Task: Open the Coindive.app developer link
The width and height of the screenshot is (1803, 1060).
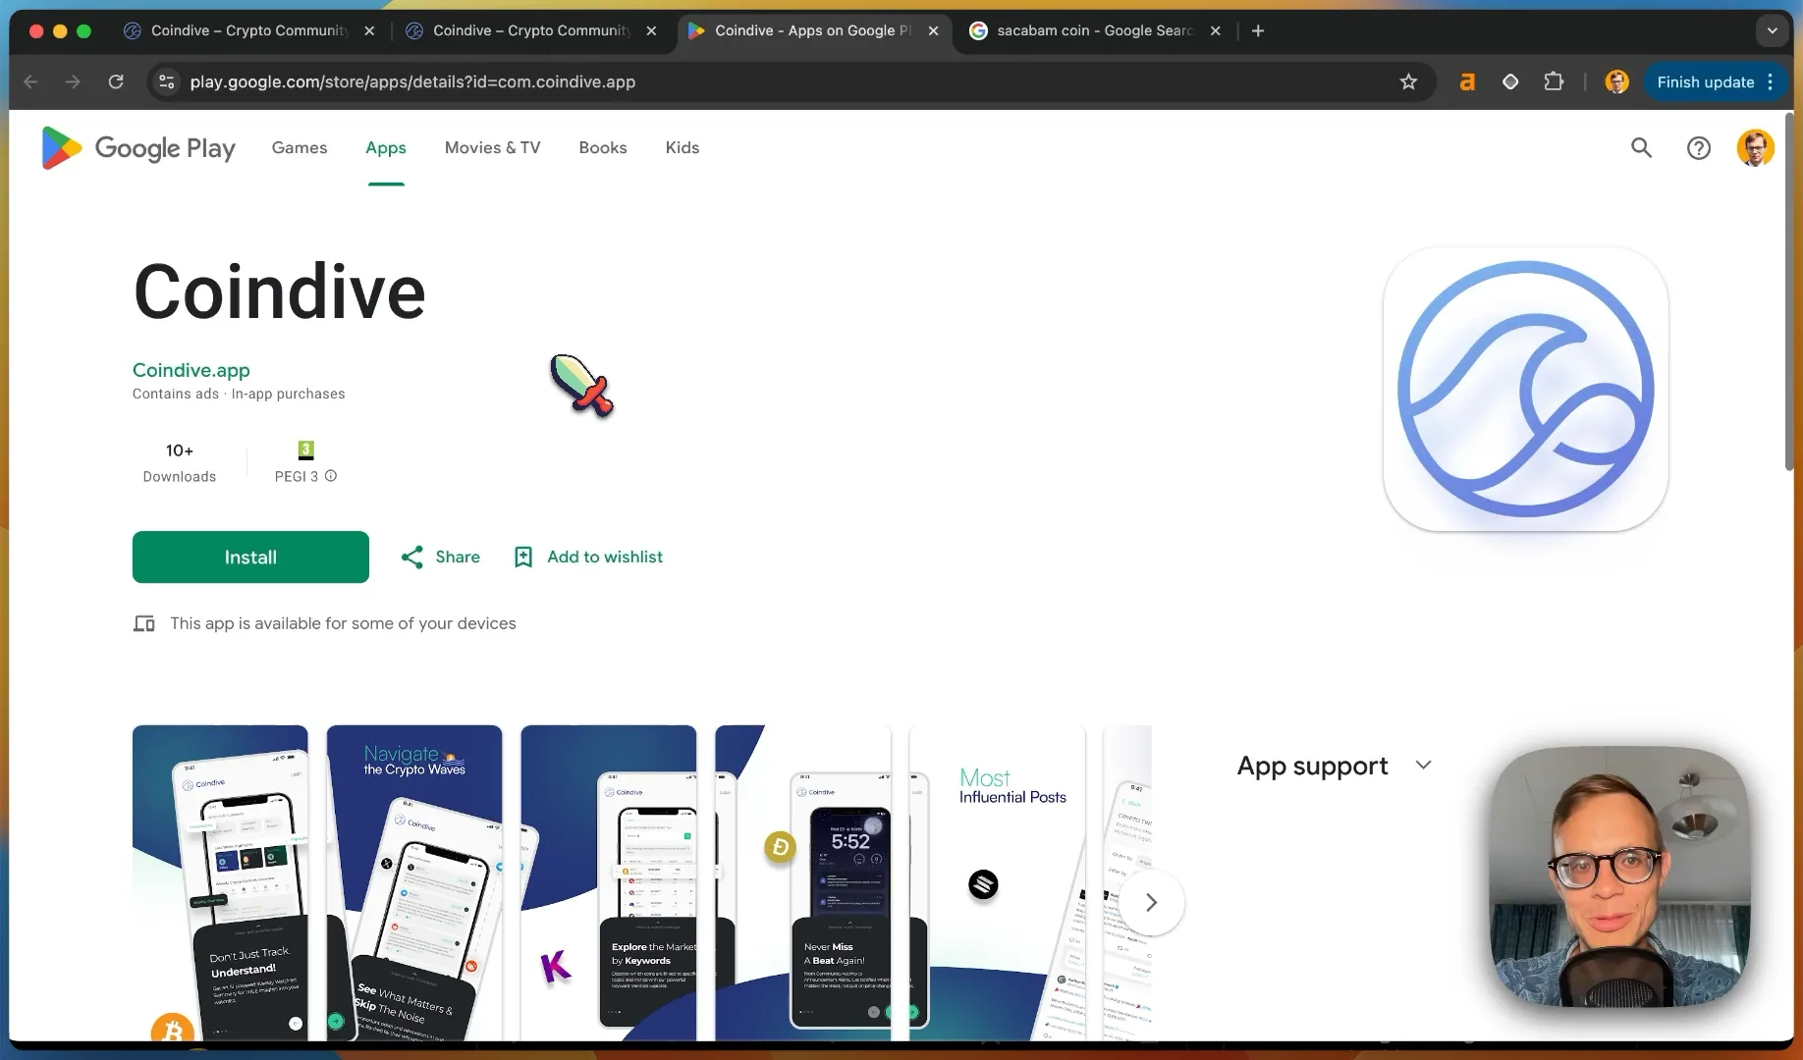Action: (191, 370)
